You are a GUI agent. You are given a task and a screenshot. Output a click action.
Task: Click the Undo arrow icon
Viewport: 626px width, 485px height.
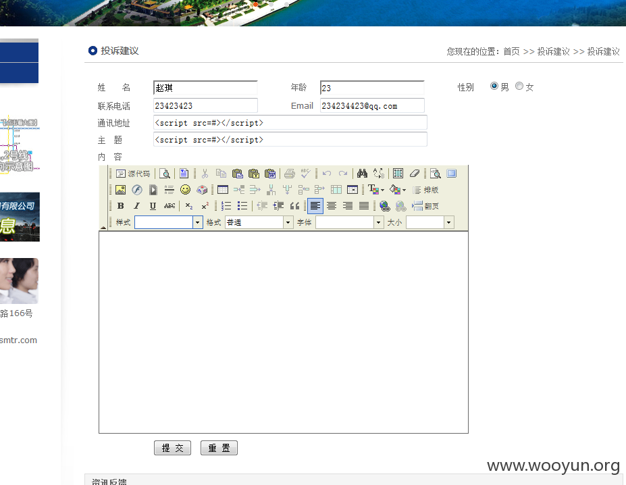click(x=327, y=174)
